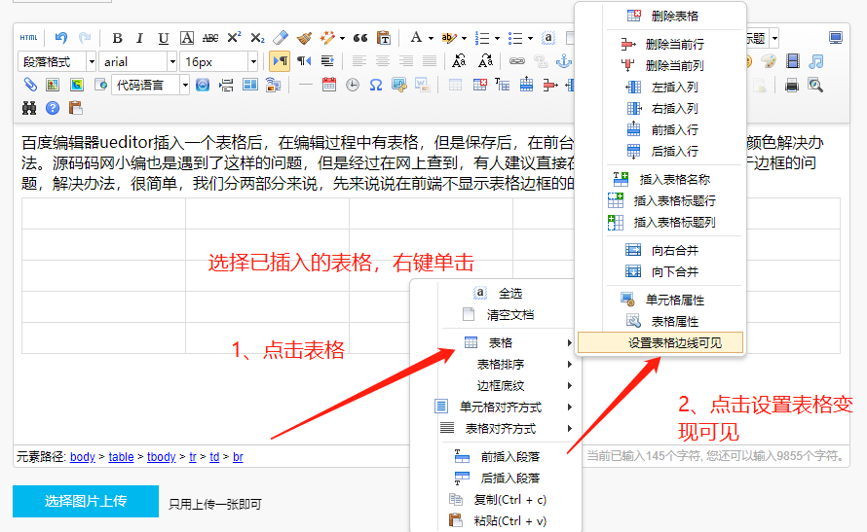This screenshot has width=867, height=532.
Task: Open search and replace binoculars
Action: click(29, 108)
